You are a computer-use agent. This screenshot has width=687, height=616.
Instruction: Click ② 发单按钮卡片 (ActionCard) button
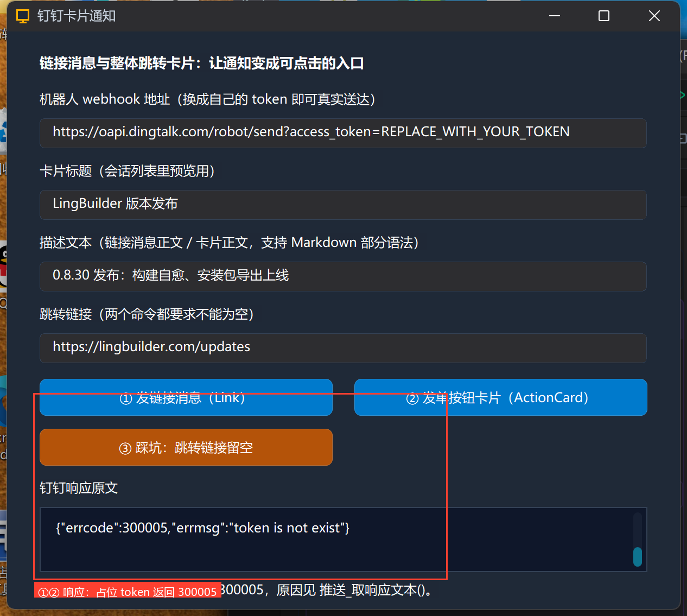click(500, 397)
